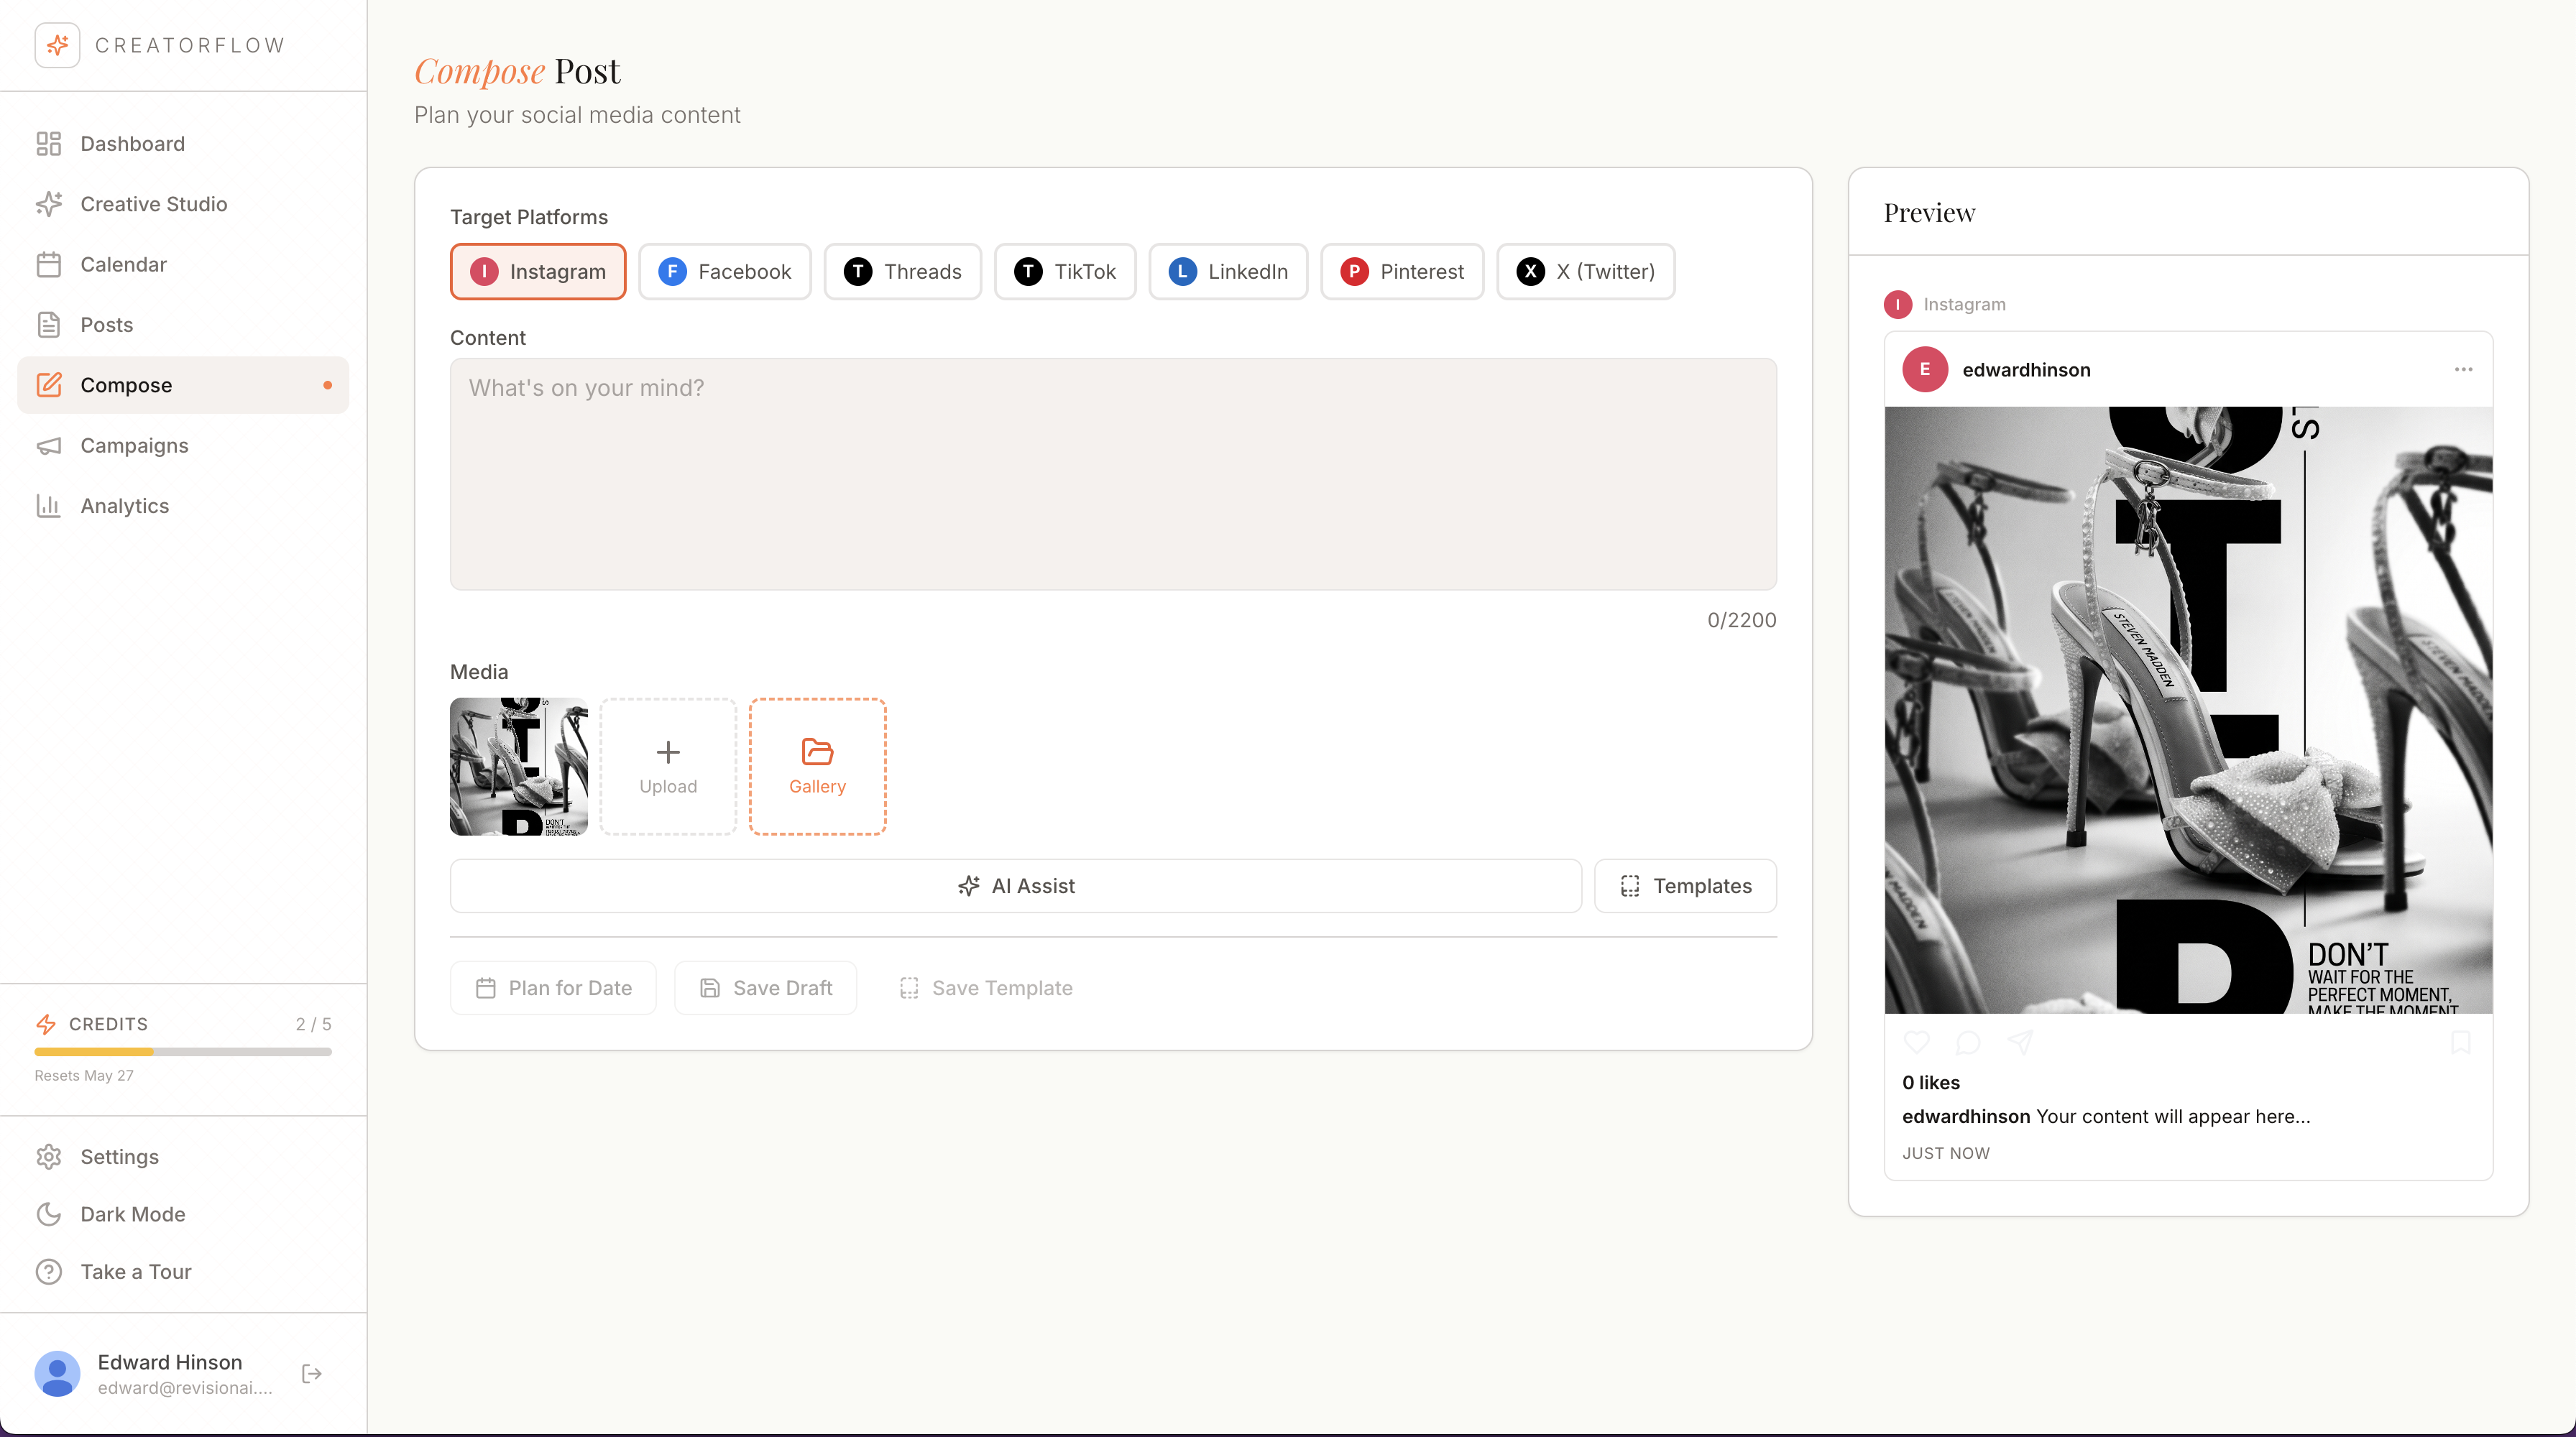Toggle the Instagram target platform
The height and width of the screenshot is (1437, 2576).
(x=538, y=272)
